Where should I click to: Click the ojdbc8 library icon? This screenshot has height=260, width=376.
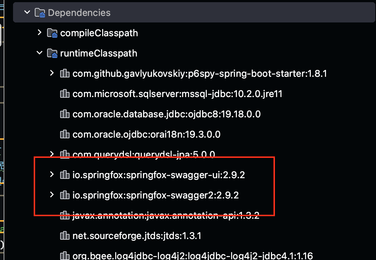click(65, 114)
